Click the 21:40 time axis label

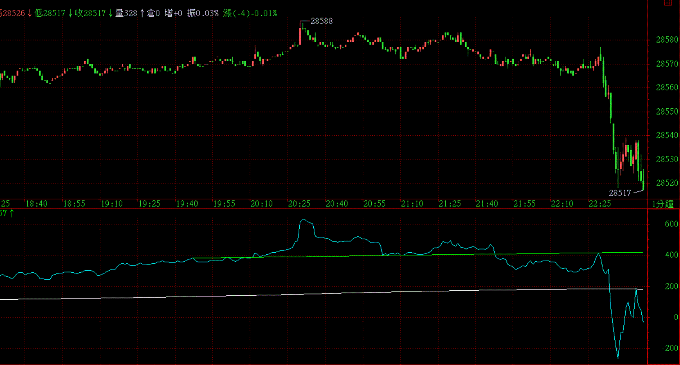tap(487, 204)
